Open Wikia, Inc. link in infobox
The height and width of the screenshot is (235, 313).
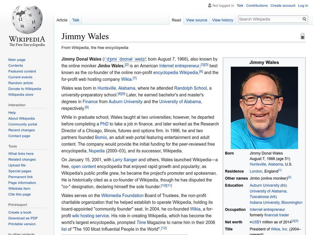click(279, 229)
